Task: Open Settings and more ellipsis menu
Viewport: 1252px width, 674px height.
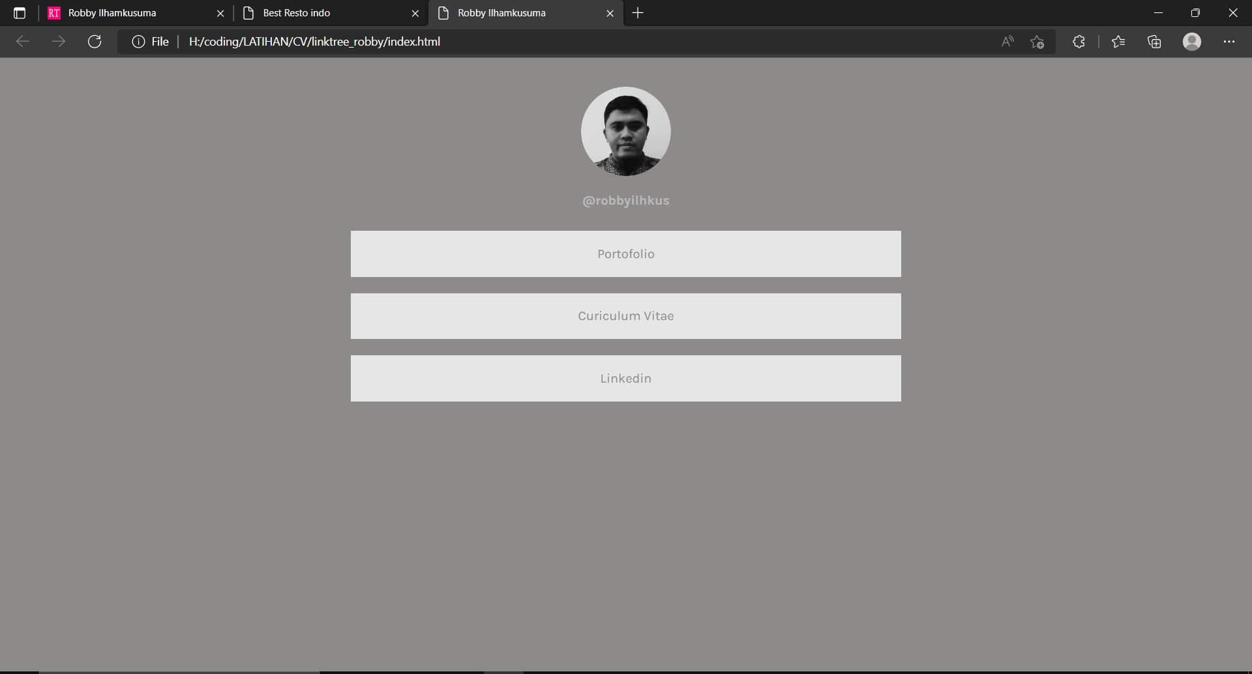Action: (x=1229, y=42)
